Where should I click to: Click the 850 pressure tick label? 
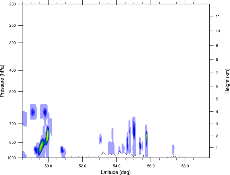tap(13, 142)
